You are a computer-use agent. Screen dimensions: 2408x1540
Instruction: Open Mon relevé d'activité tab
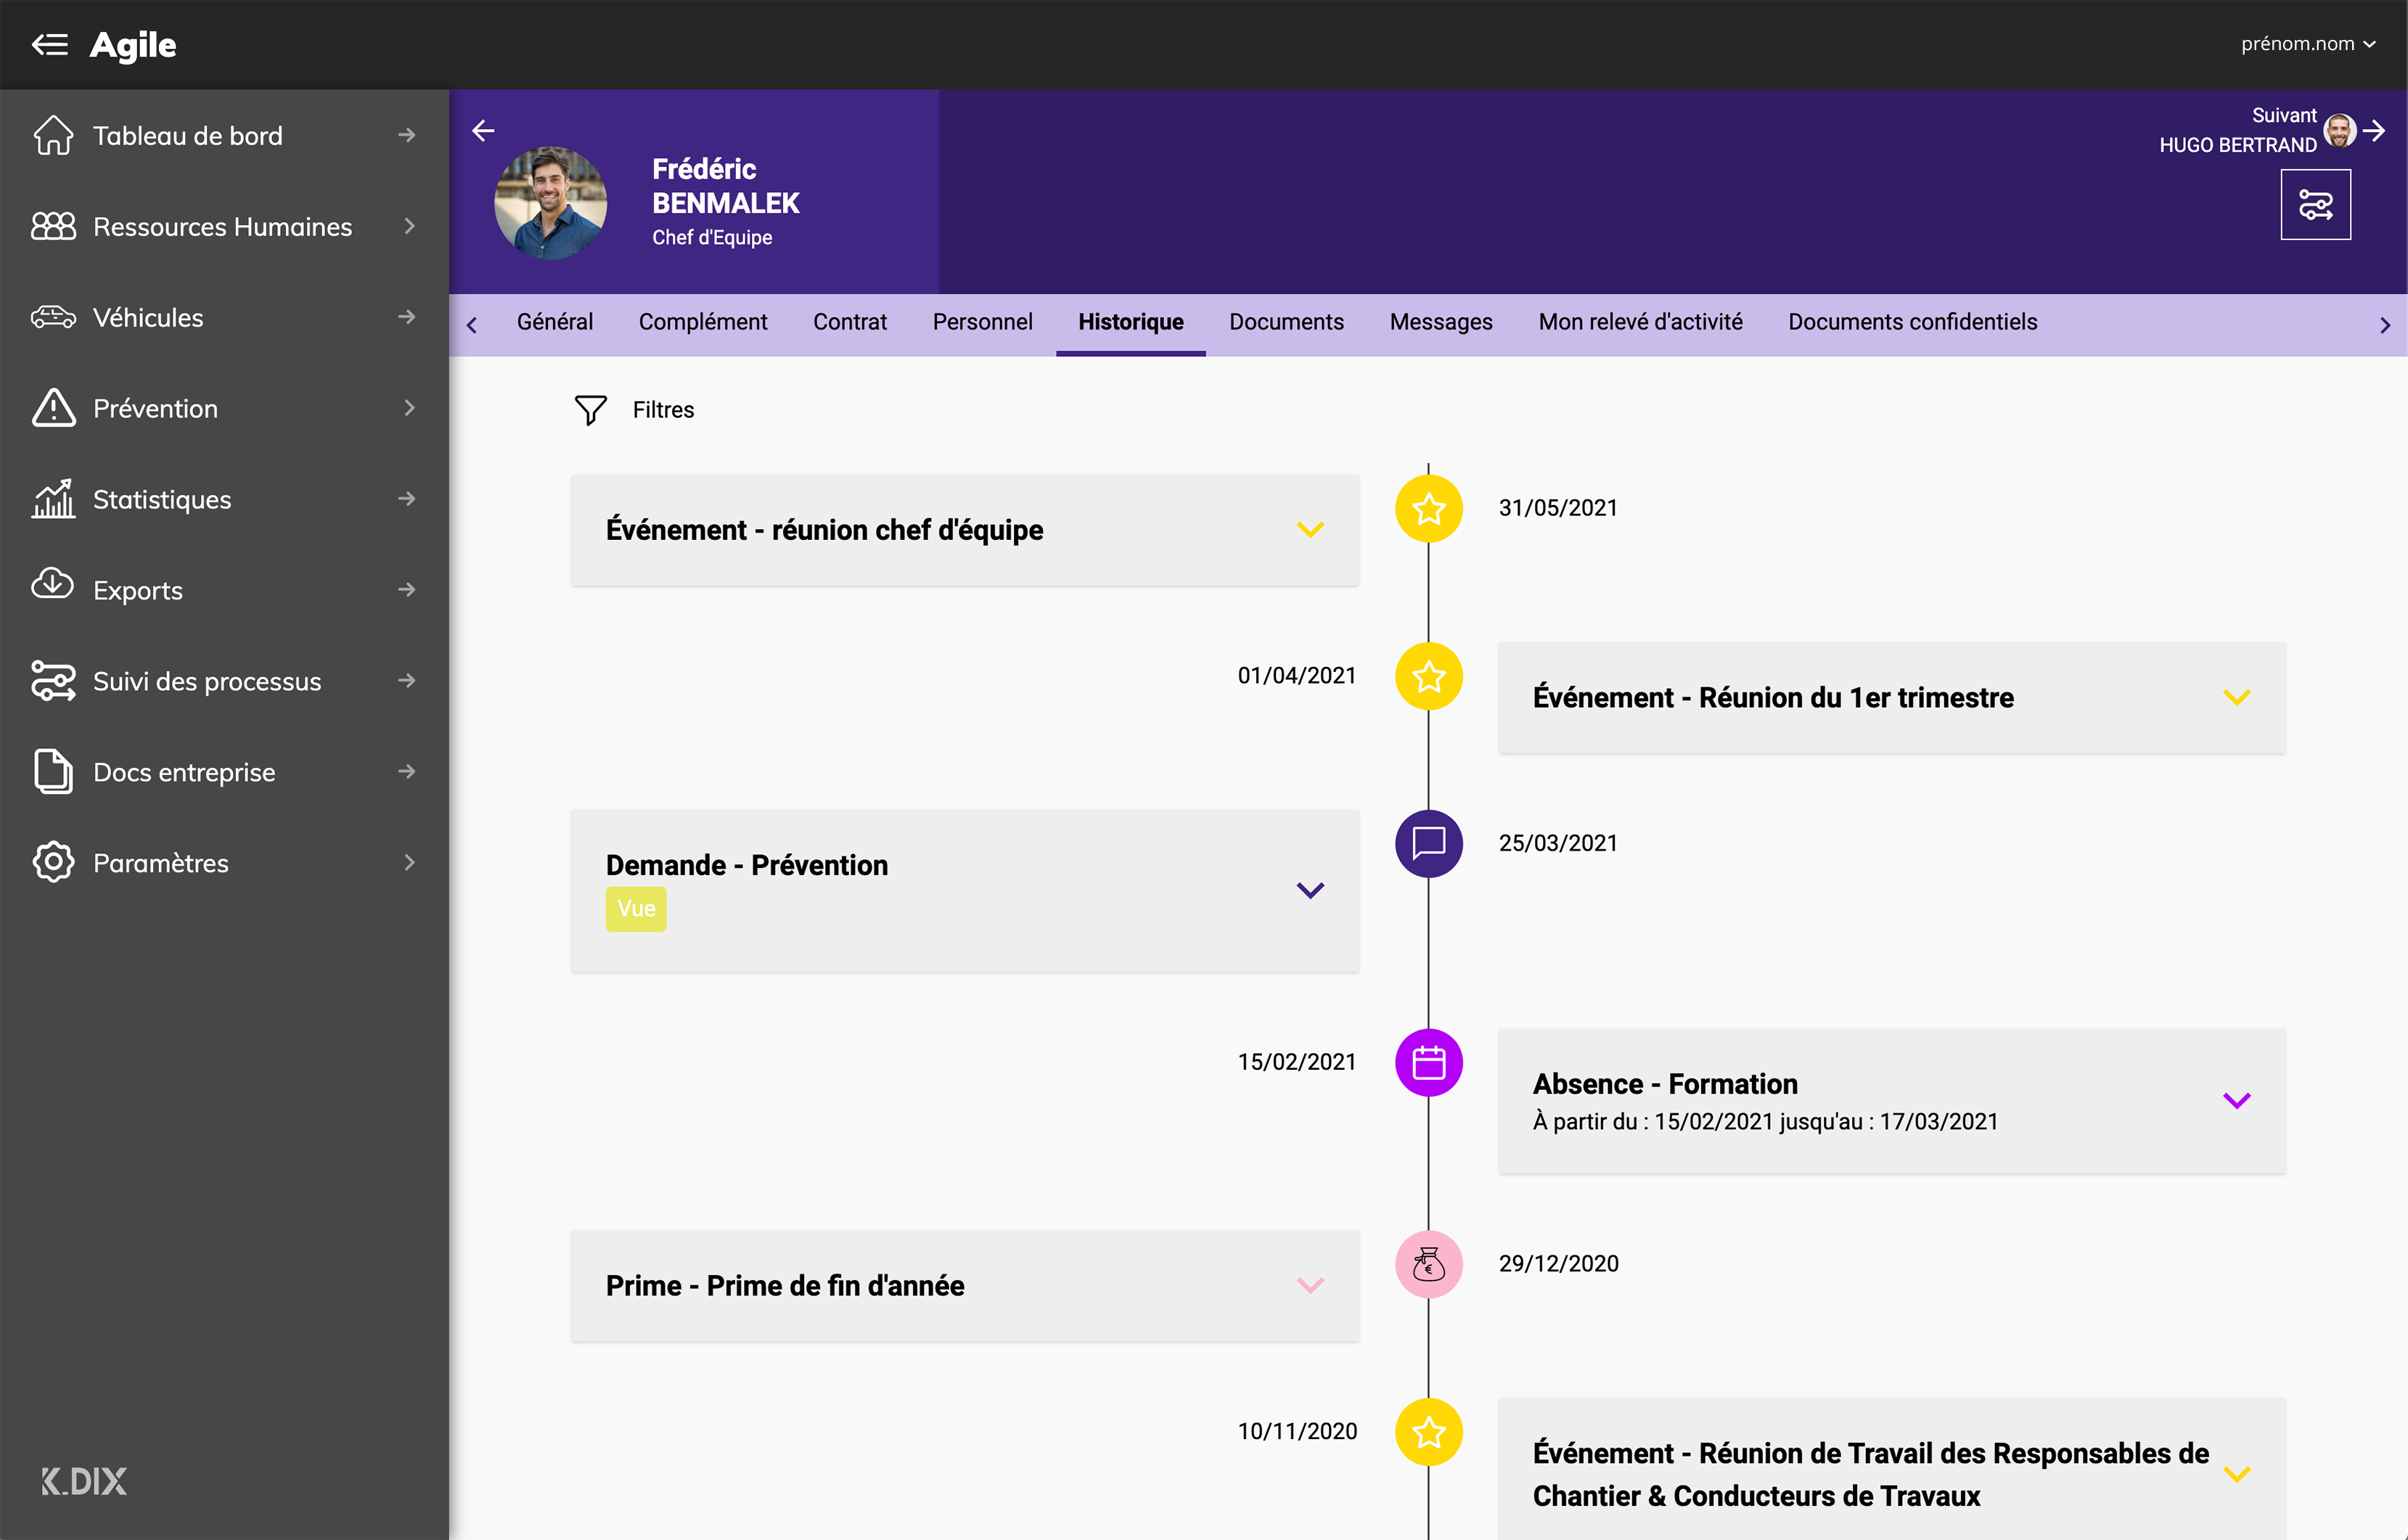pos(1640,322)
